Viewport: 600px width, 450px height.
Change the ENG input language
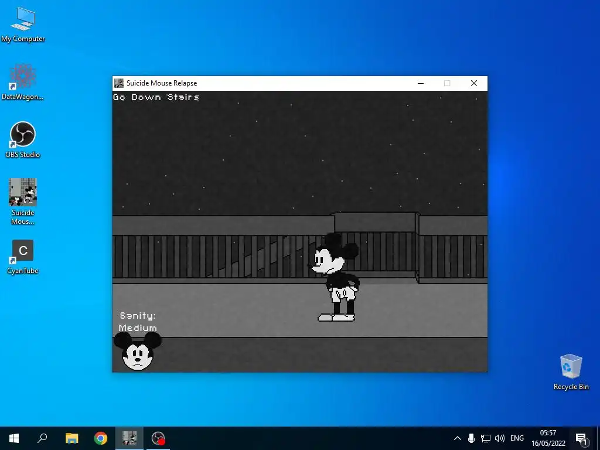click(x=517, y=438)
